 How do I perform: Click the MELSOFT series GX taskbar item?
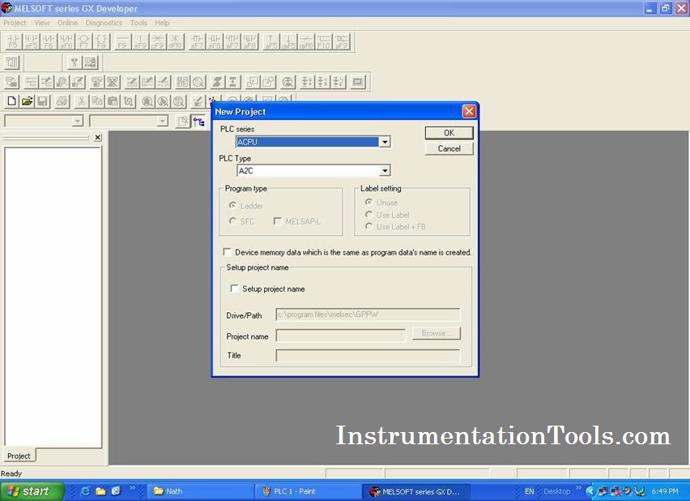415,491
